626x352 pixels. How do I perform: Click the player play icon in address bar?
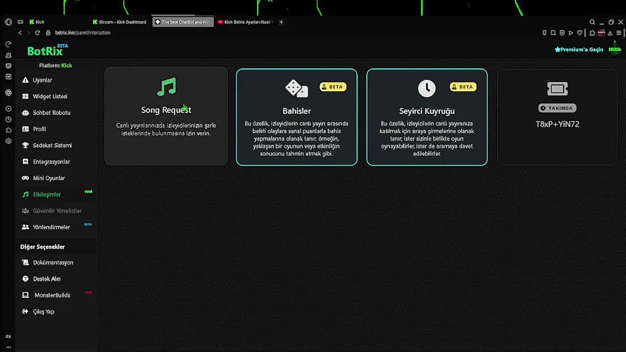[571, 33]
